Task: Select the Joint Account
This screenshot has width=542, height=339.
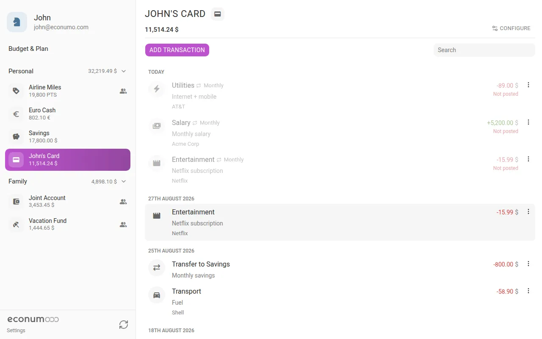Action: coord(68,201)
